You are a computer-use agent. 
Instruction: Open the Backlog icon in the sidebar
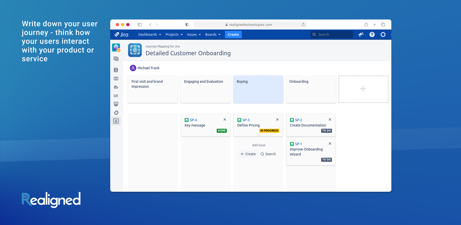click(116, 70)
